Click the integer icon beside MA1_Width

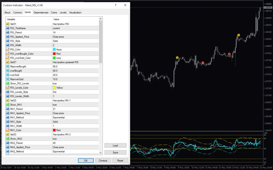coord(8,126)
